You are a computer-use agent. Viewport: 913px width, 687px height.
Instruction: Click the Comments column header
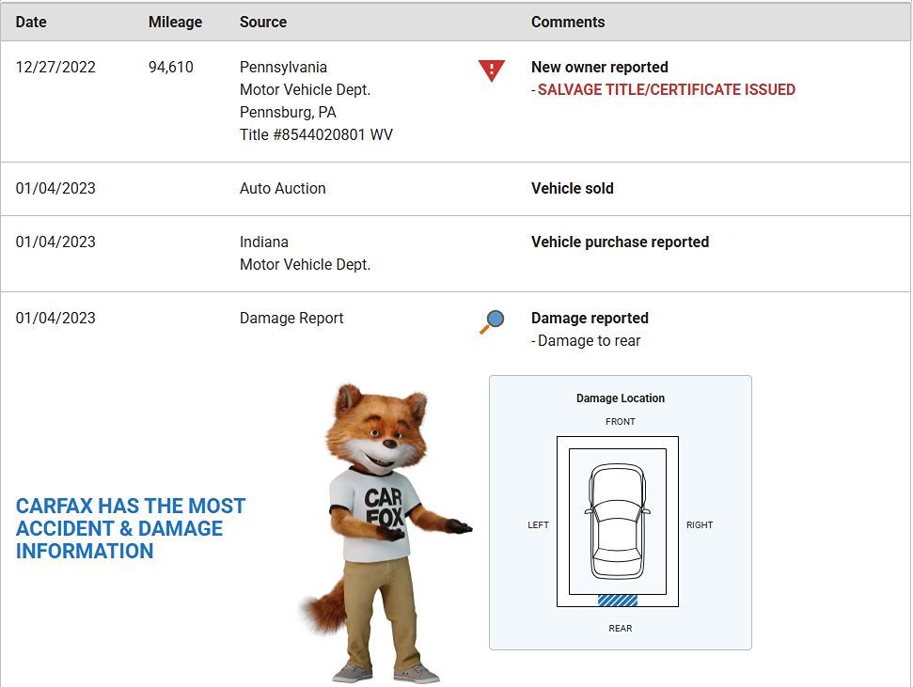[x=568, y=22]
